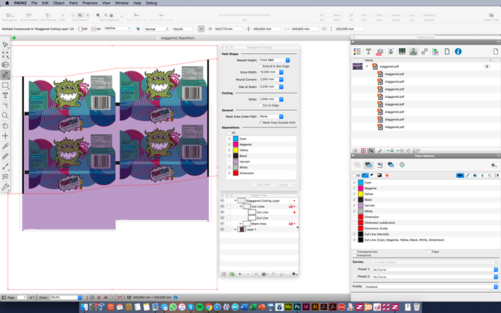Open the PACKZ application menu

(x=20, y=3)
